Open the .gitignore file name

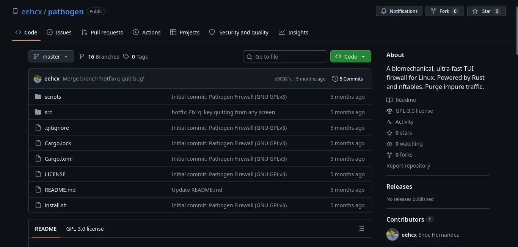click(x=57, y=128)
